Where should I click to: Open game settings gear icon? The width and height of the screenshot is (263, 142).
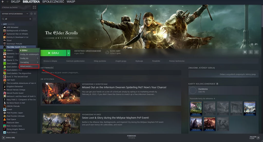pyautogui.click(x=245, y=52)
